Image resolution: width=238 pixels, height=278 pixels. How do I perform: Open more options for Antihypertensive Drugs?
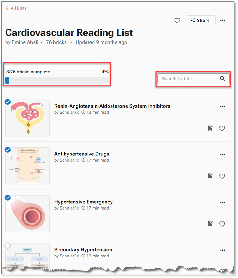(222, 154)
